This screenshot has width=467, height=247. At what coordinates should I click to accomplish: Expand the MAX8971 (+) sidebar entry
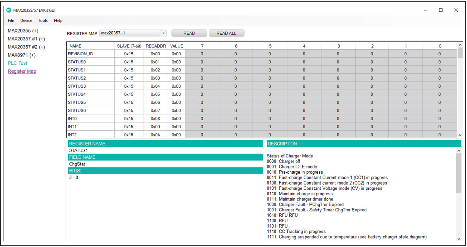(22, 55)
